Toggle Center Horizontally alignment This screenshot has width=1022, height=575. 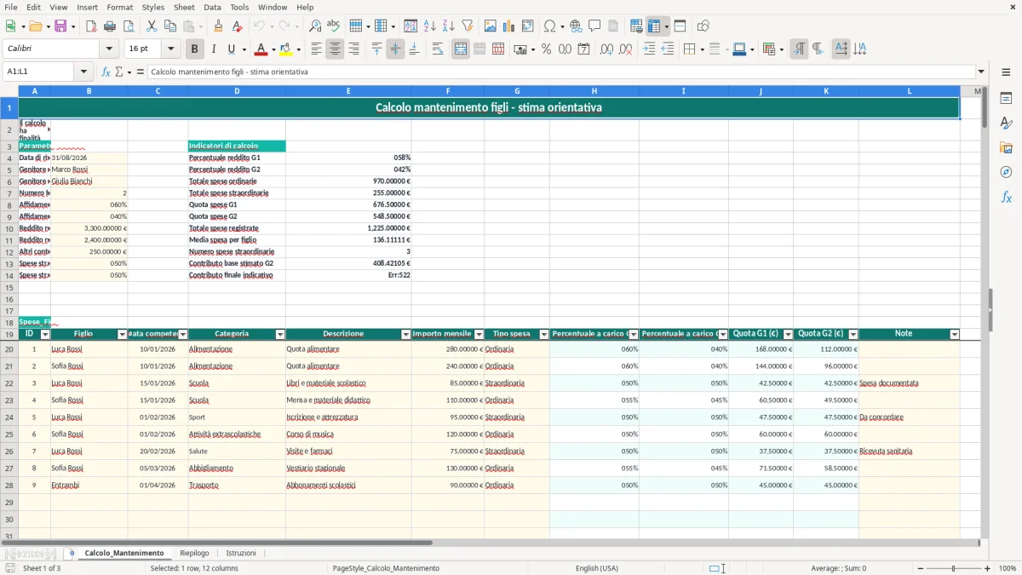pos(335,49)
